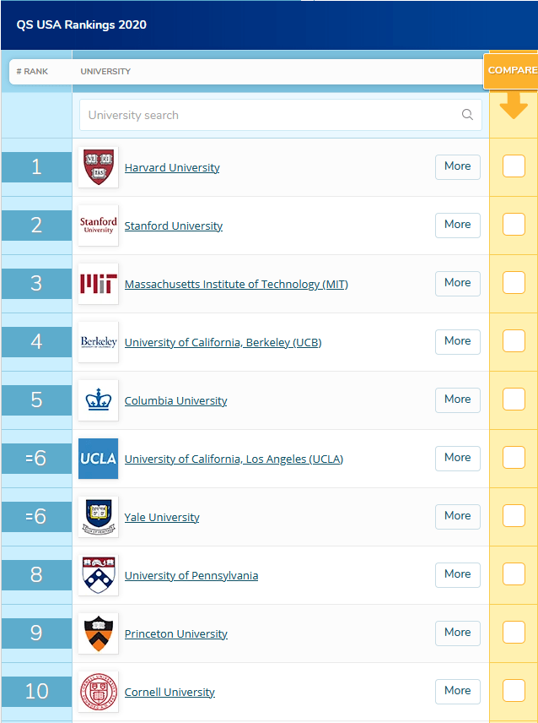Click the orange COMPARE button
Image resolution: width=538 pixels, height=723 pixels.
[x=511, y=71]
